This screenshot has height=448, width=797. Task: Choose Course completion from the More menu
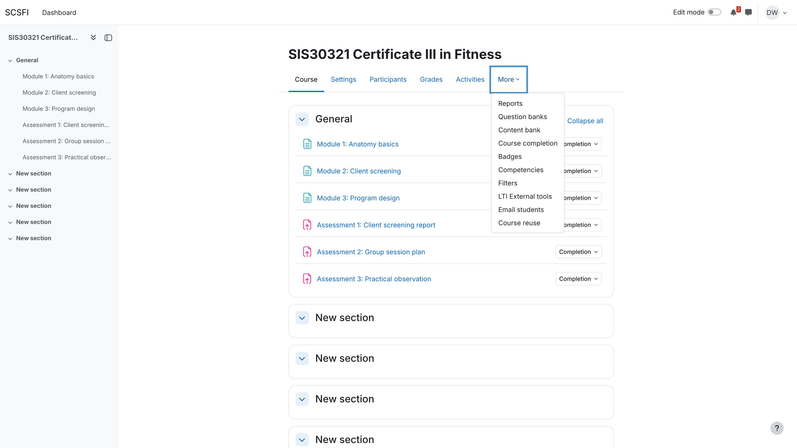click(x=528, y=144)
